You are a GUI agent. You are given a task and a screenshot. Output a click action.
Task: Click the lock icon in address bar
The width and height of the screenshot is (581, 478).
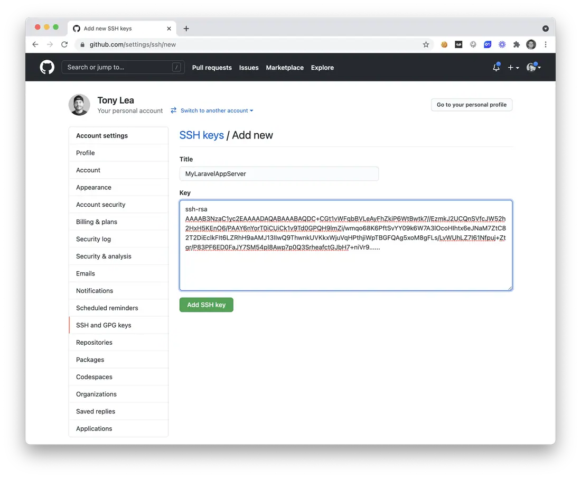(82, 44)
